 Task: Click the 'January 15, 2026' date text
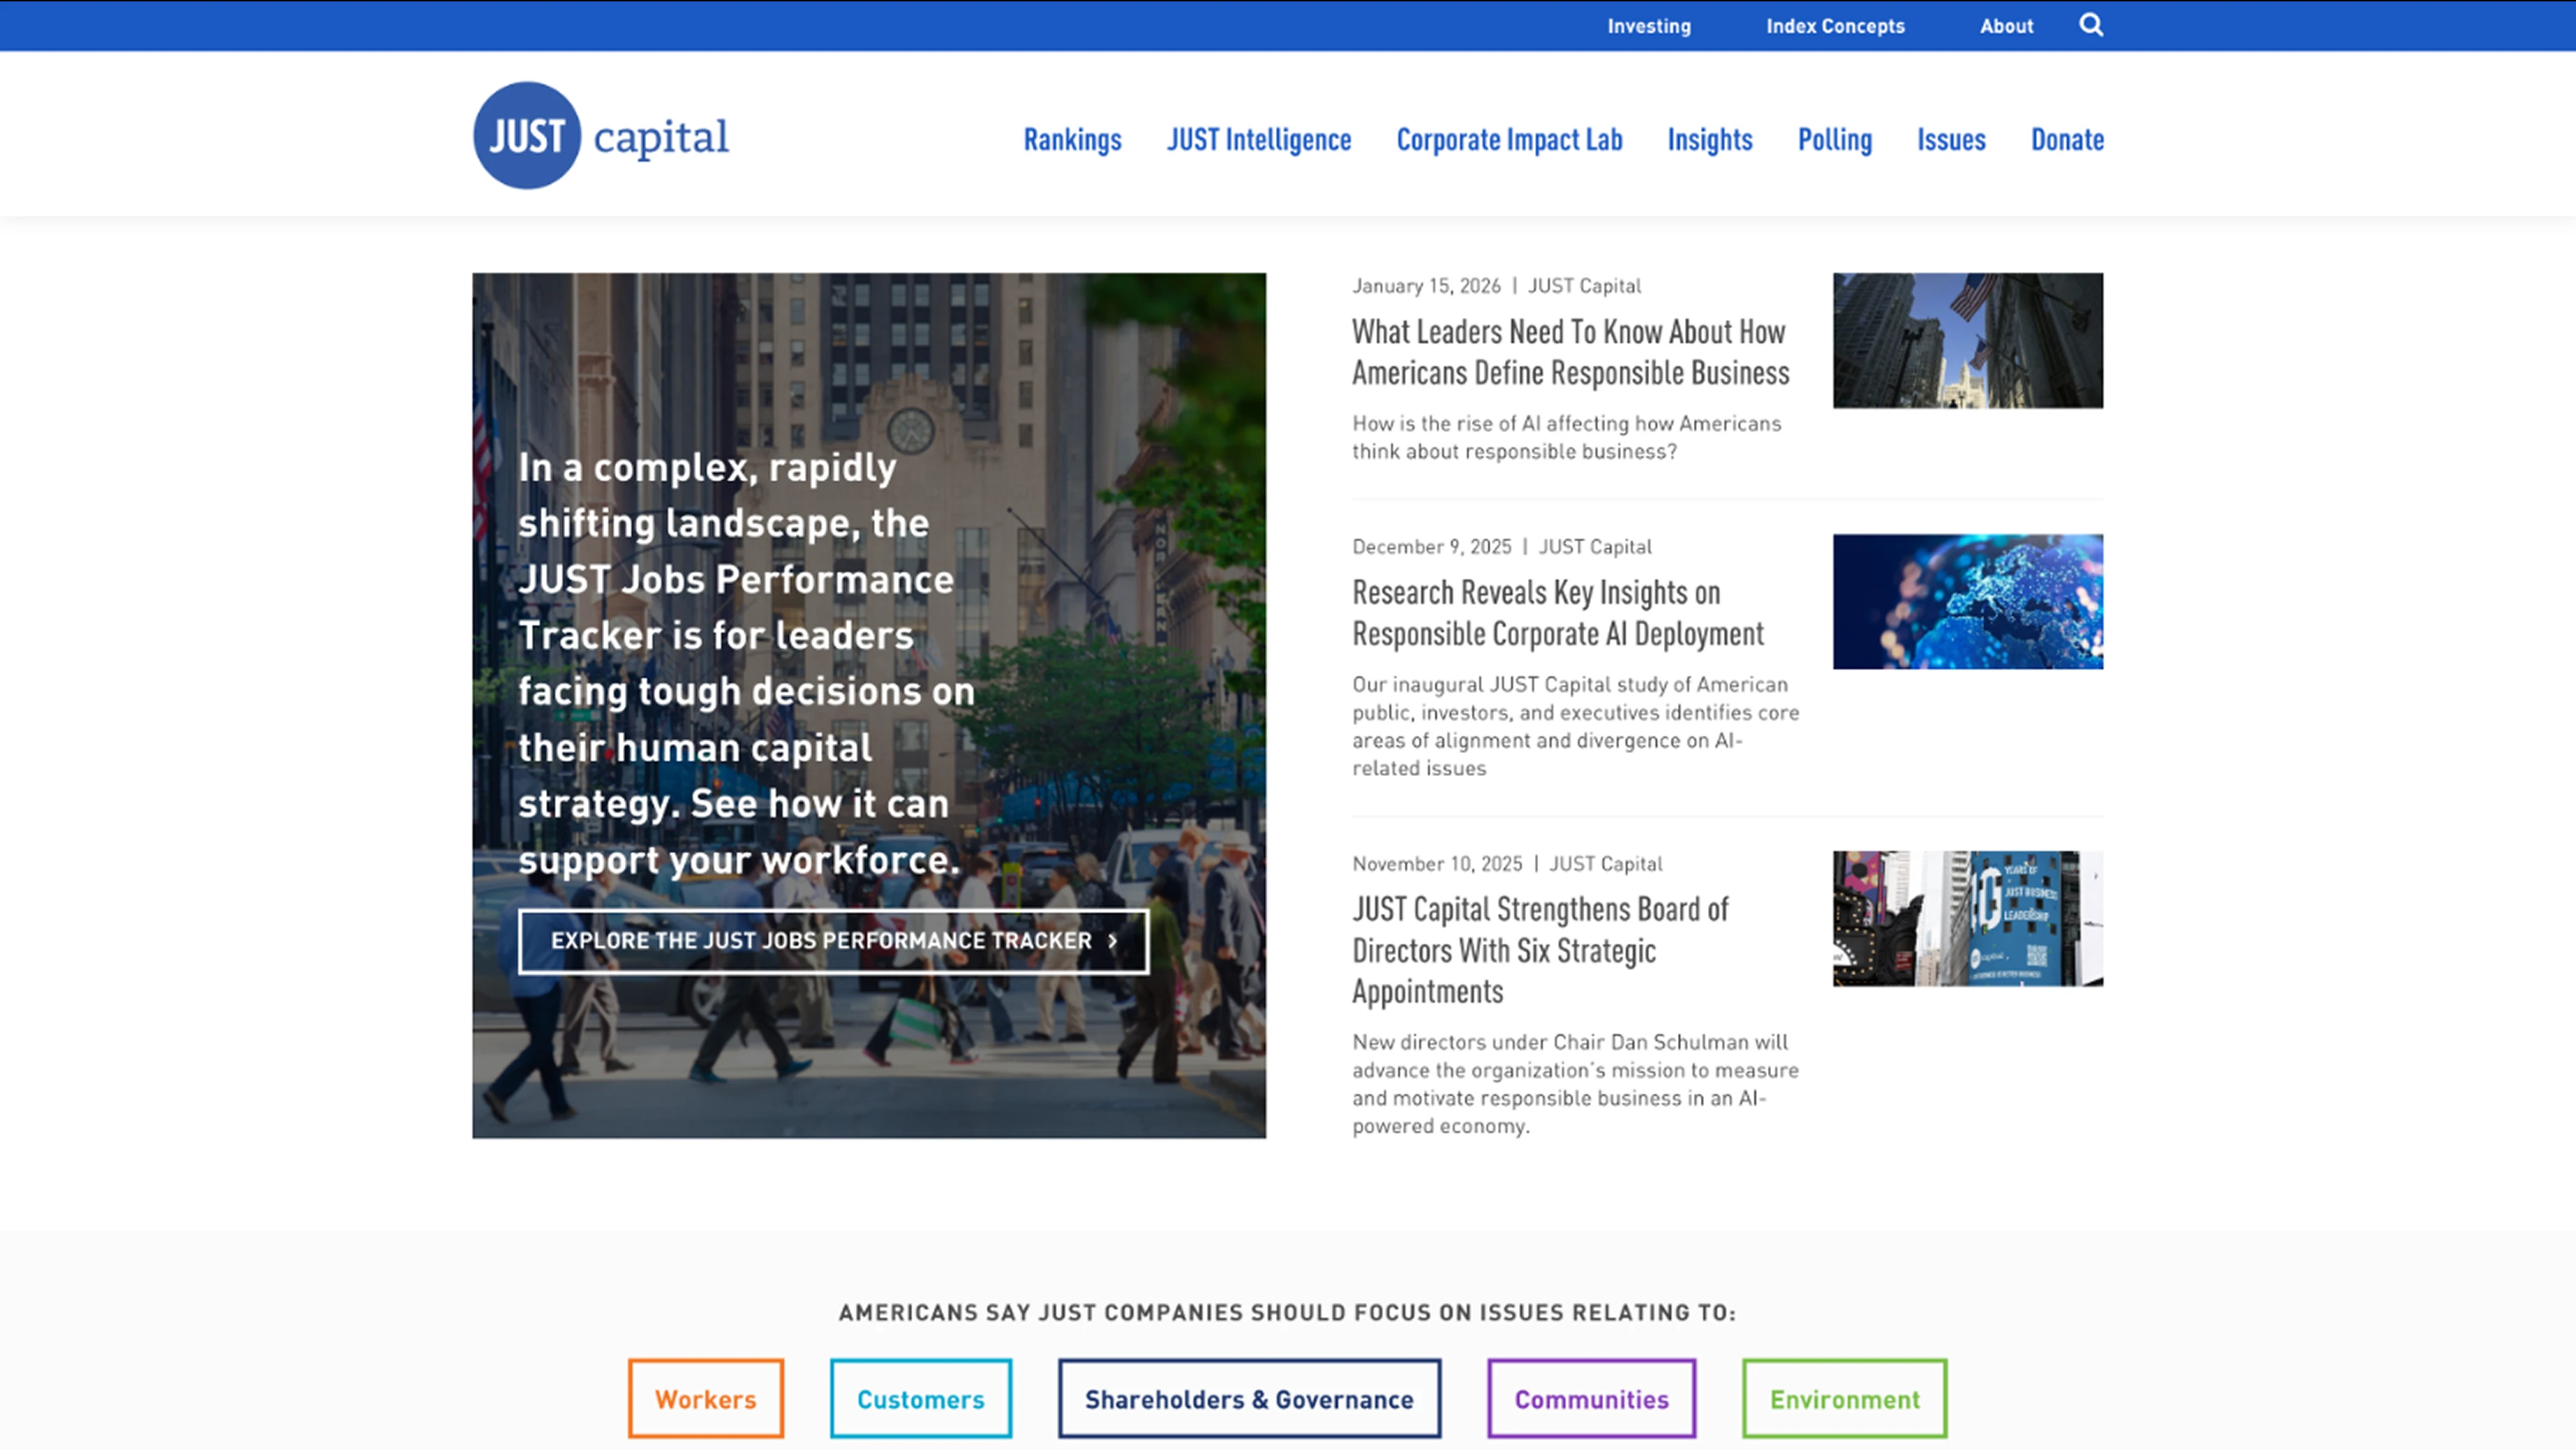[x=1427, y=286]
